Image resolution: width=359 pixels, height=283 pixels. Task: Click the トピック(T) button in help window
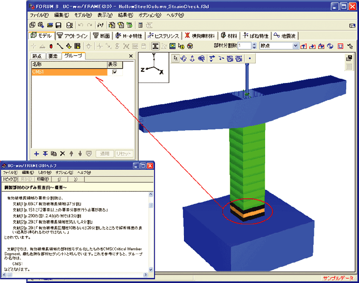click(x=10, y=179)
